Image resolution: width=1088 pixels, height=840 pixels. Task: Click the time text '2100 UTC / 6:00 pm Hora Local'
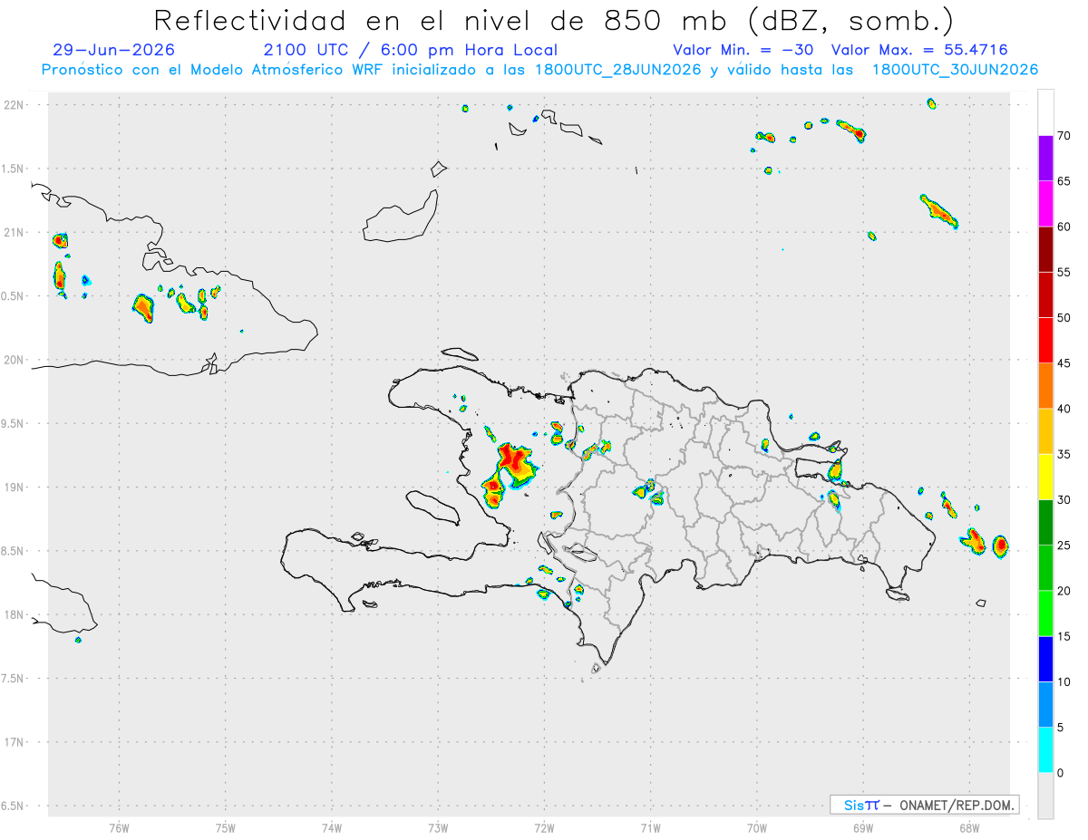coord(411,50)
